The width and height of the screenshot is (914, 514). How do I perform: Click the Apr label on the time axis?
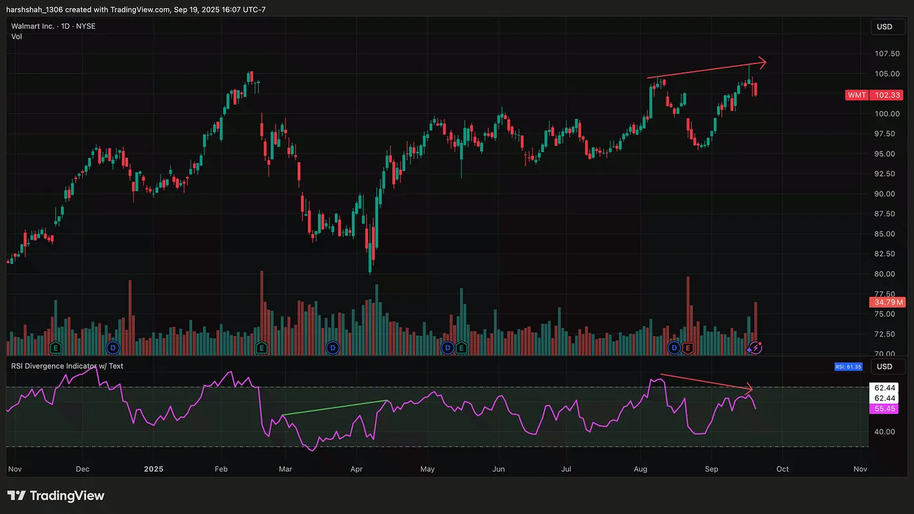(x=356, y=469)
